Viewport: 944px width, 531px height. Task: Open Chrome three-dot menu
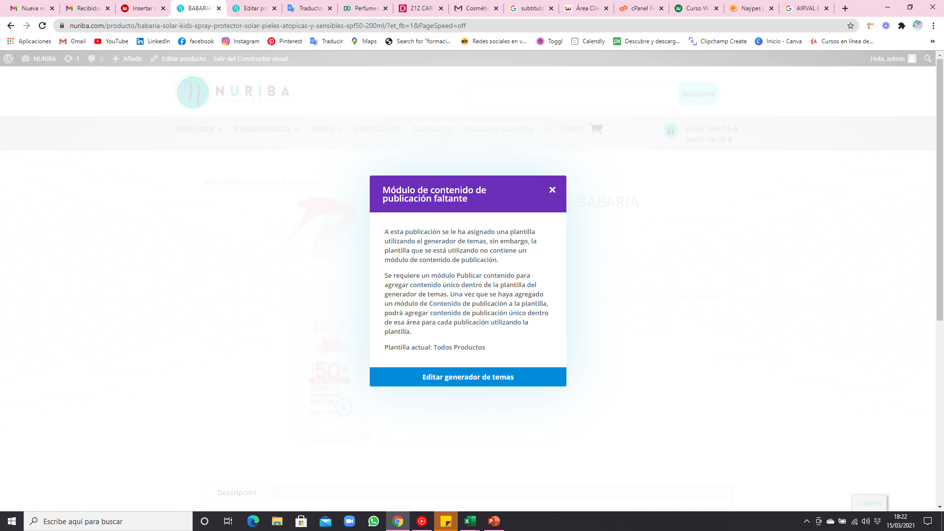933,26
